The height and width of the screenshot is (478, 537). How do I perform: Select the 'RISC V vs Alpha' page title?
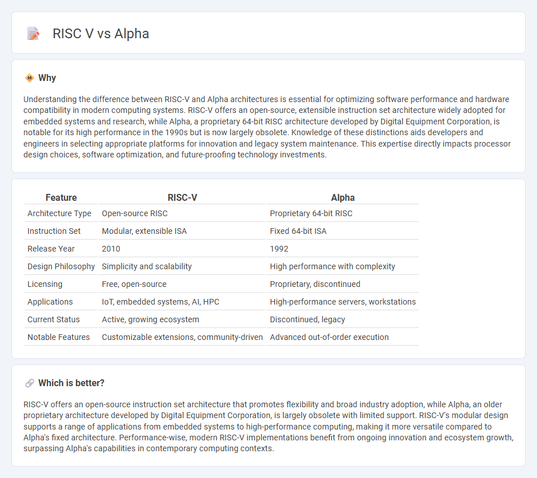pos(101,34)
